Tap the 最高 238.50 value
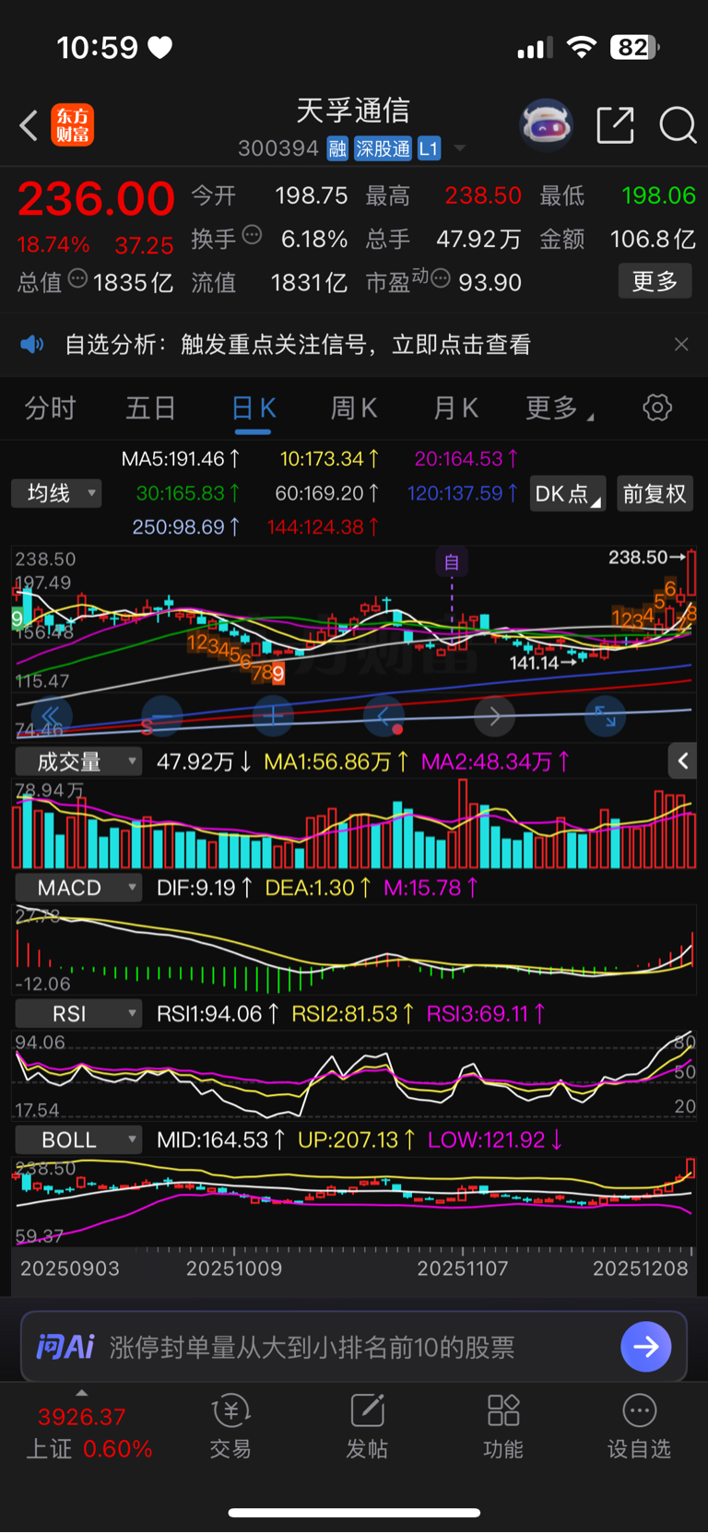 tap(483, 195)
